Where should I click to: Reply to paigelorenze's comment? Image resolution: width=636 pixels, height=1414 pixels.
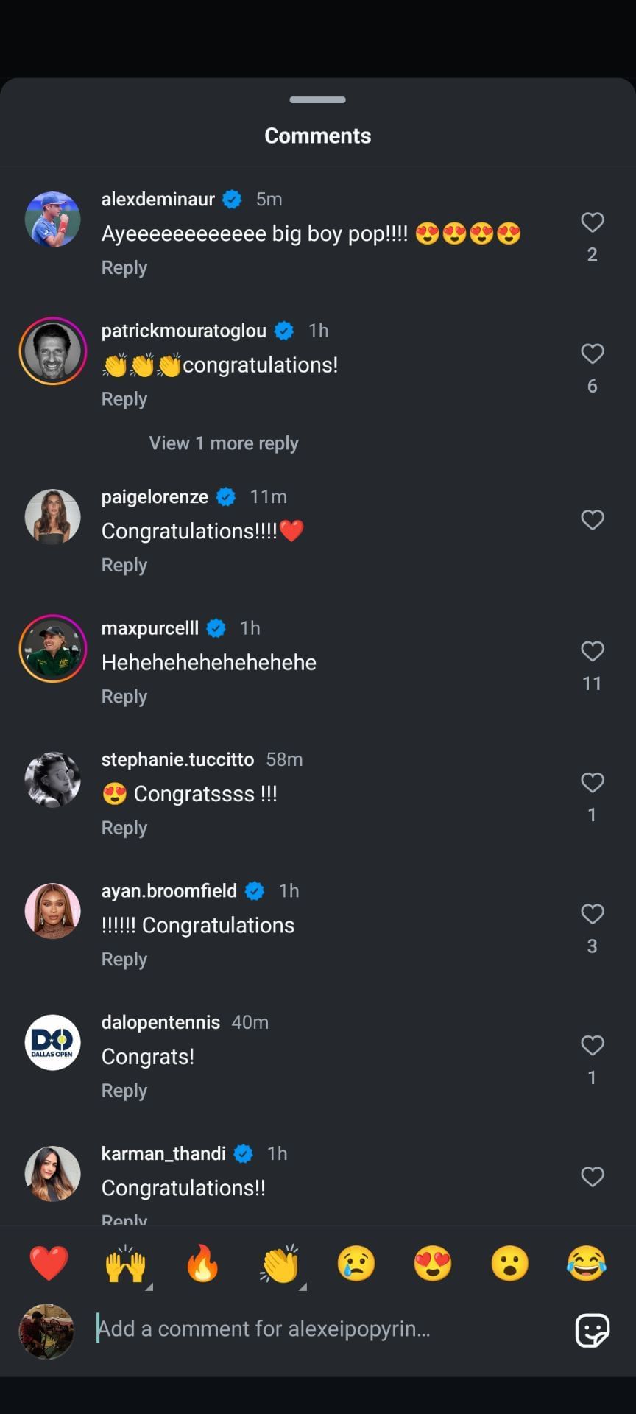tap(124, 564)
